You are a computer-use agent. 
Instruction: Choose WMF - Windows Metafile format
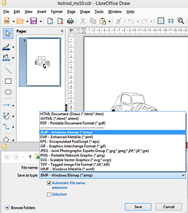tap(112, 169)
